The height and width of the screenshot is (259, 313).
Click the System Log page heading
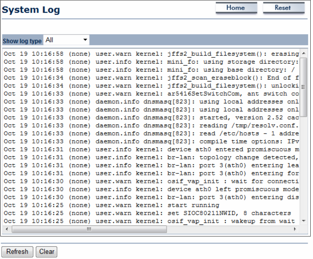point(31,10)
